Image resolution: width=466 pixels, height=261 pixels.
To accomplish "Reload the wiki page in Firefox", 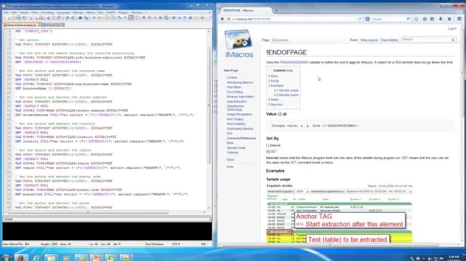I will 360,19.
